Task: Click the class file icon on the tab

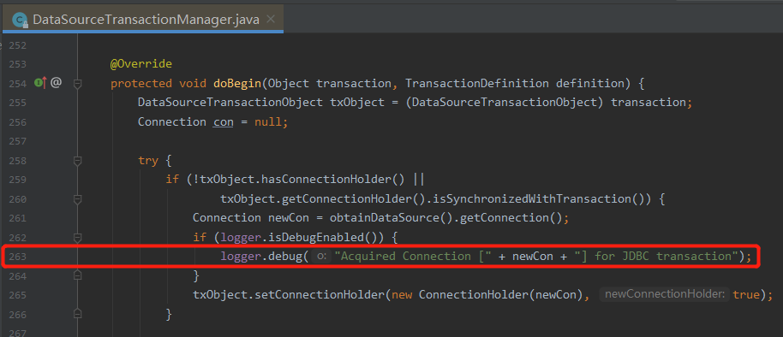Action: click(x=21, y=20)
